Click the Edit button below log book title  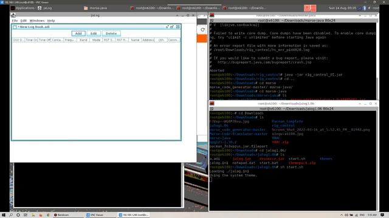pos(94,33)
